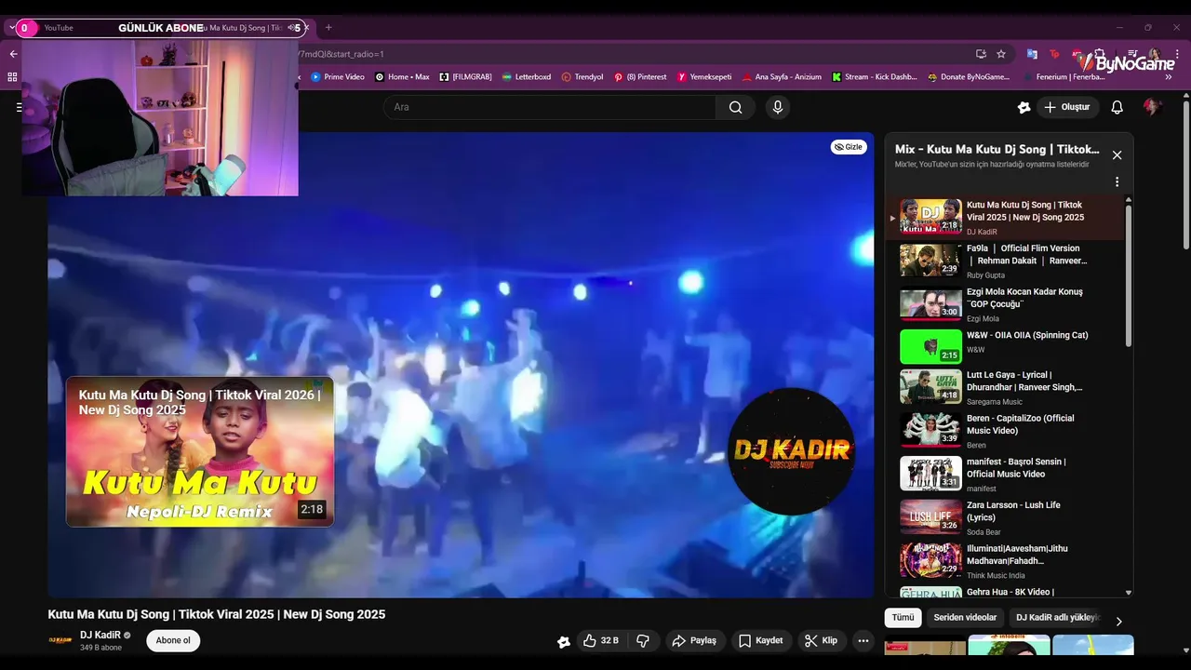Viewport: 1191px width, 670px height.
Task: Switch to the Kutu Ma Kutu Dj Song tab
Action: click(242, 28)
